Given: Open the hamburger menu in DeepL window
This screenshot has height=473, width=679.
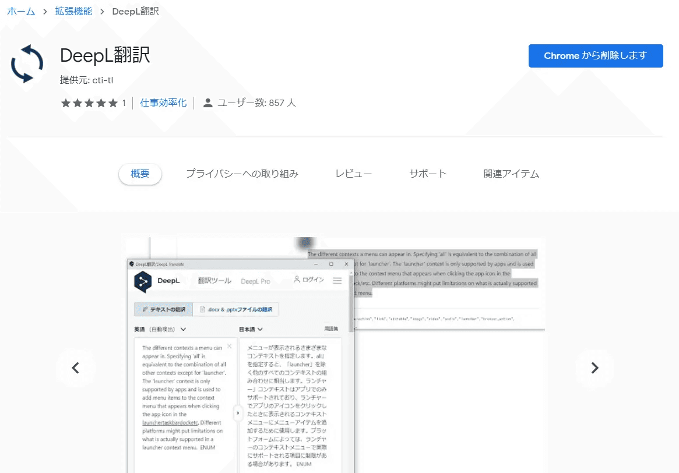Looking at the screenshot, I should coord(337,280).
